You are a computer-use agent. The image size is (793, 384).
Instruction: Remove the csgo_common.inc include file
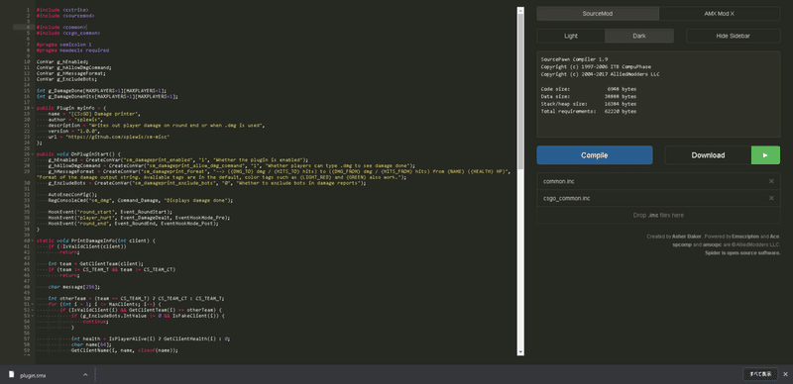[x=771, y=198]
